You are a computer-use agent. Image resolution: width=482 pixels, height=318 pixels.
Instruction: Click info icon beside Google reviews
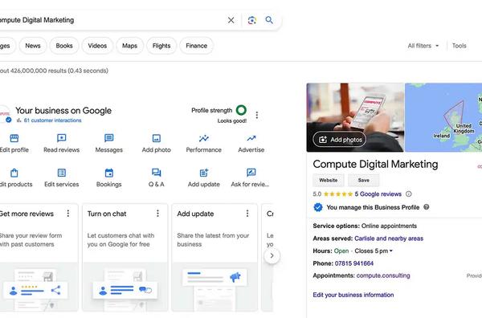click(409, 194)
